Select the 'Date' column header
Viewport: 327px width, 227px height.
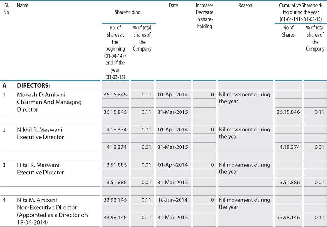173,6
